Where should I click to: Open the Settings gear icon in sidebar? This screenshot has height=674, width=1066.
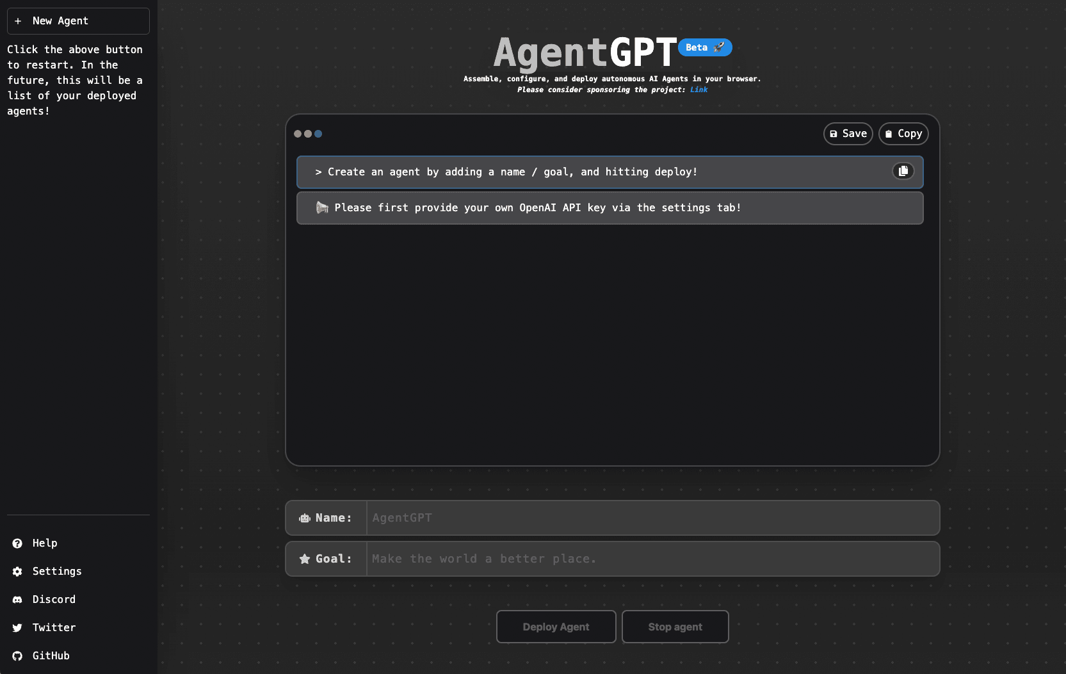pos(17,571)
